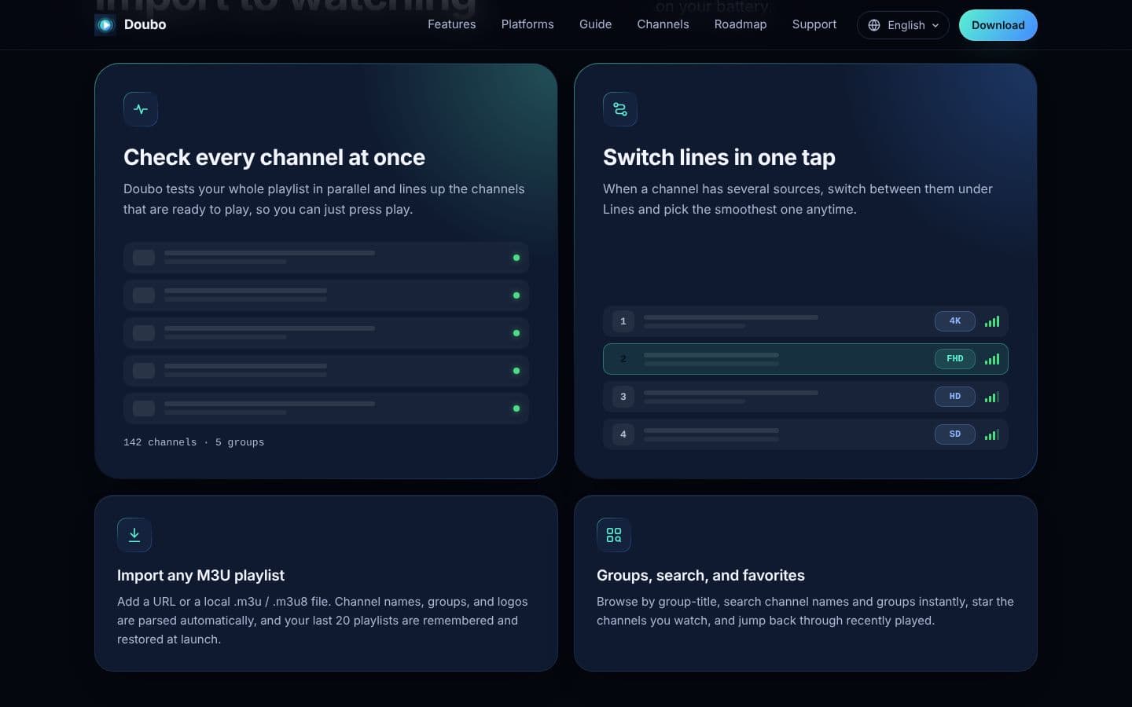Go to the Platforms section
This screenshot has height=707, width=1132.
527,24
